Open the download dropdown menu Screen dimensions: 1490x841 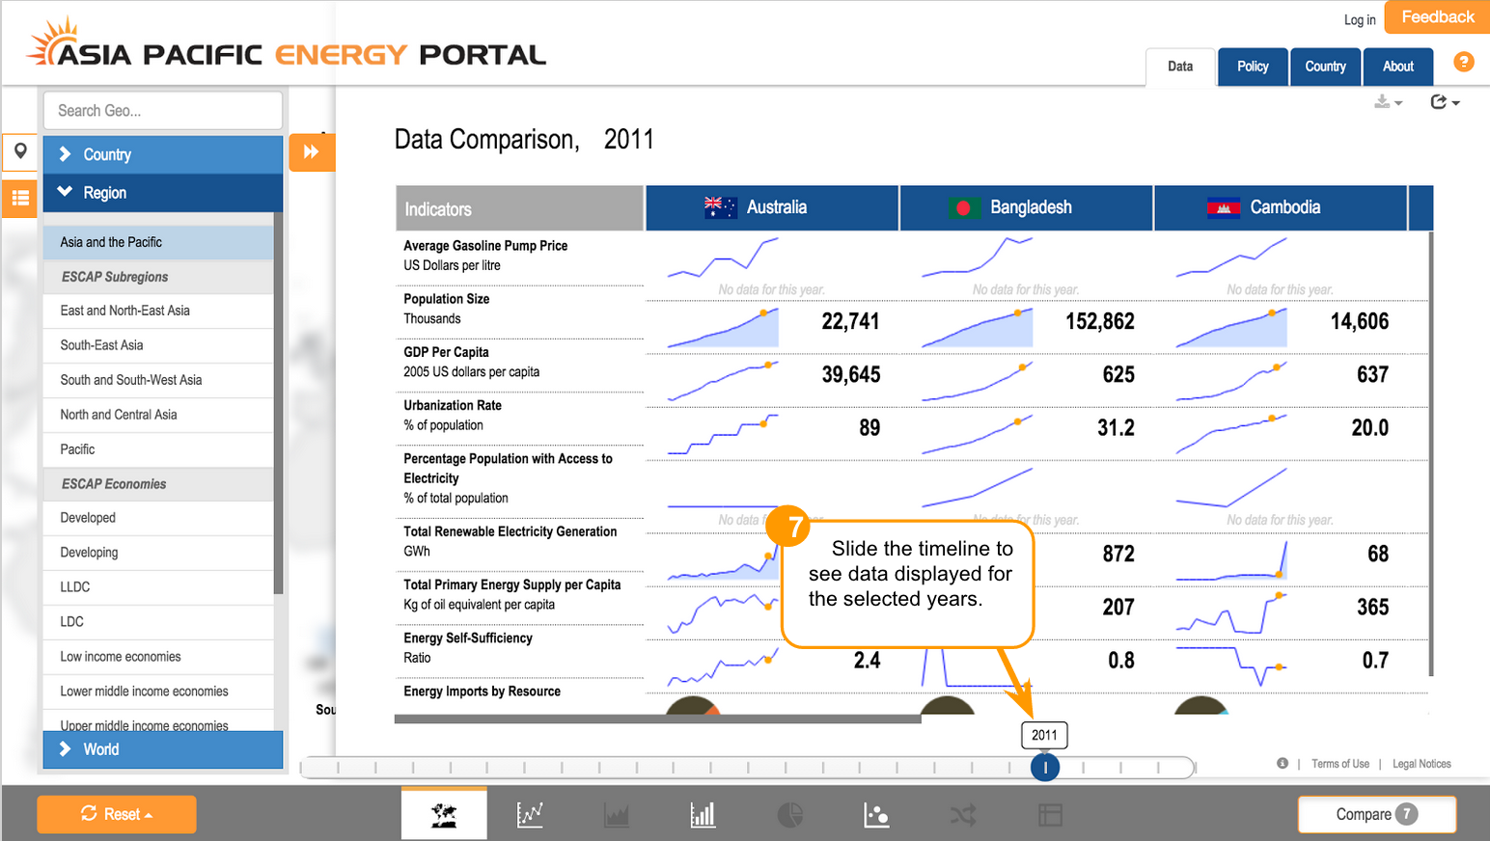point(1388,102)
